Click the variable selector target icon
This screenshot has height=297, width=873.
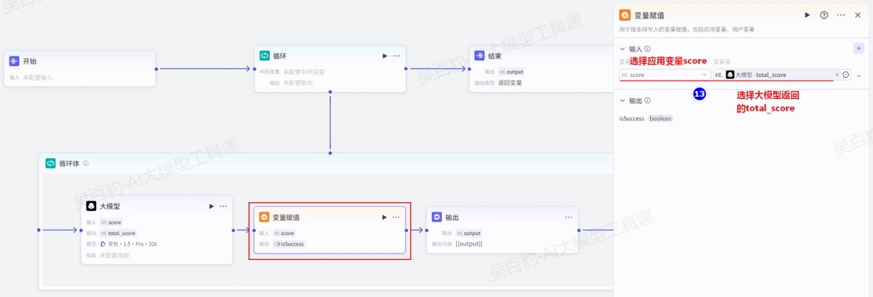coord(845,75)
